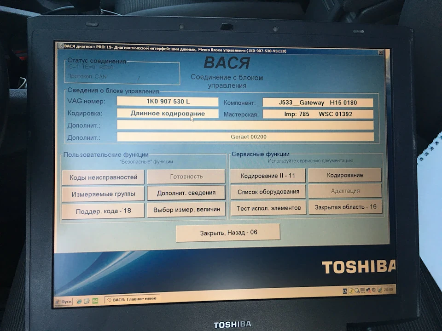Click the Geraet 00200 extra field
The width and height of the screenshot is (442, 331).
pyautogui.click(x=245, y=137)
